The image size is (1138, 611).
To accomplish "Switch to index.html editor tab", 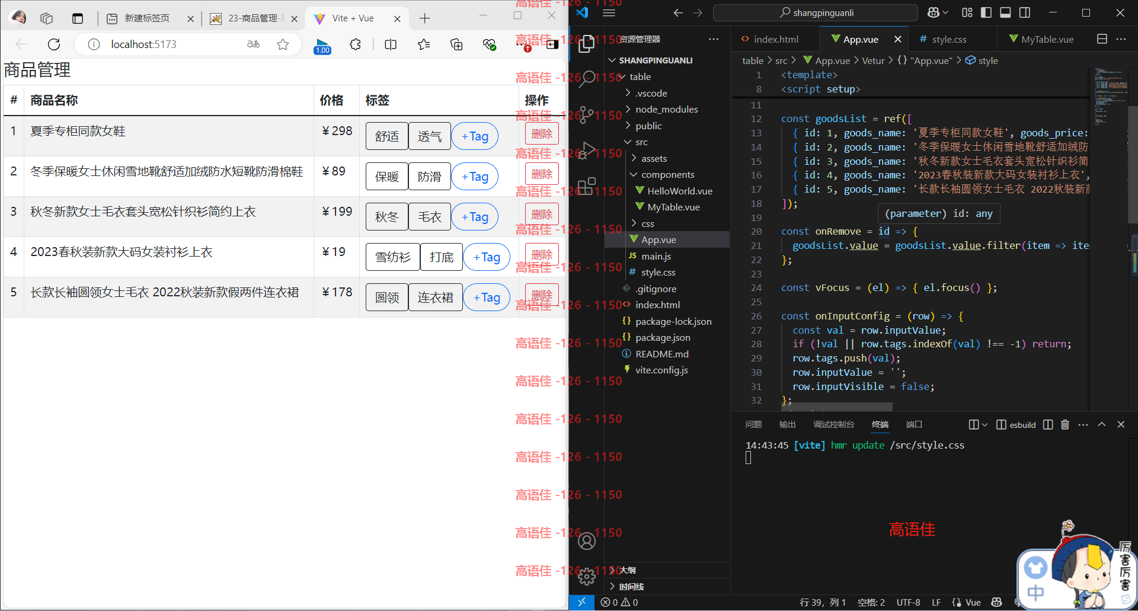I will [775, 39].
